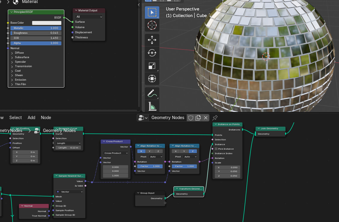Adjust the Alpha slider
The width and height of the screenshot is (339, 222).
click(x=36, y=43)
